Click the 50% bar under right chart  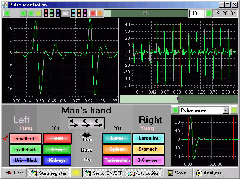[178, 99]
